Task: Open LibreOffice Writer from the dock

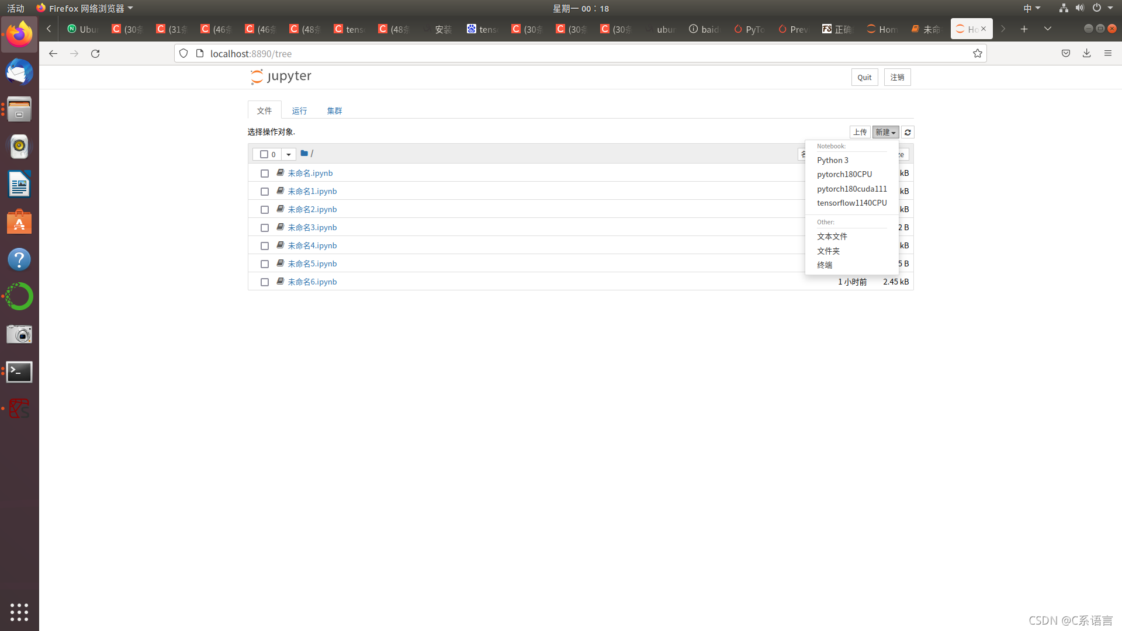Action: [19, 185]
